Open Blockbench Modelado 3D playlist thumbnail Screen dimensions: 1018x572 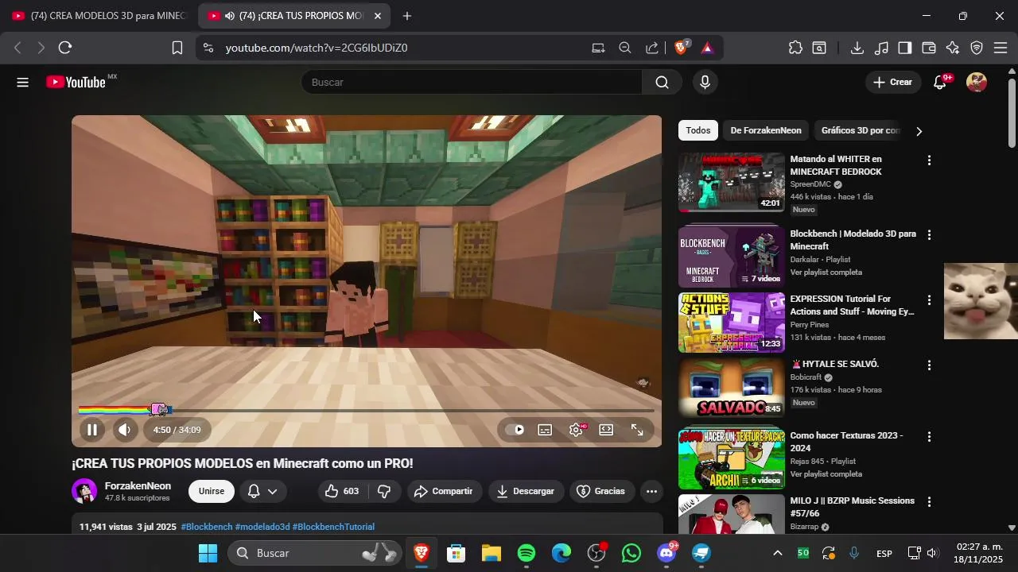[x=732, y=257]
